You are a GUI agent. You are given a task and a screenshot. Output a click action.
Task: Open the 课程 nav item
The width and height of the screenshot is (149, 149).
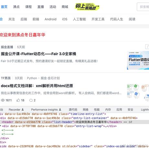pyautogui.click(x=29, y=7)
